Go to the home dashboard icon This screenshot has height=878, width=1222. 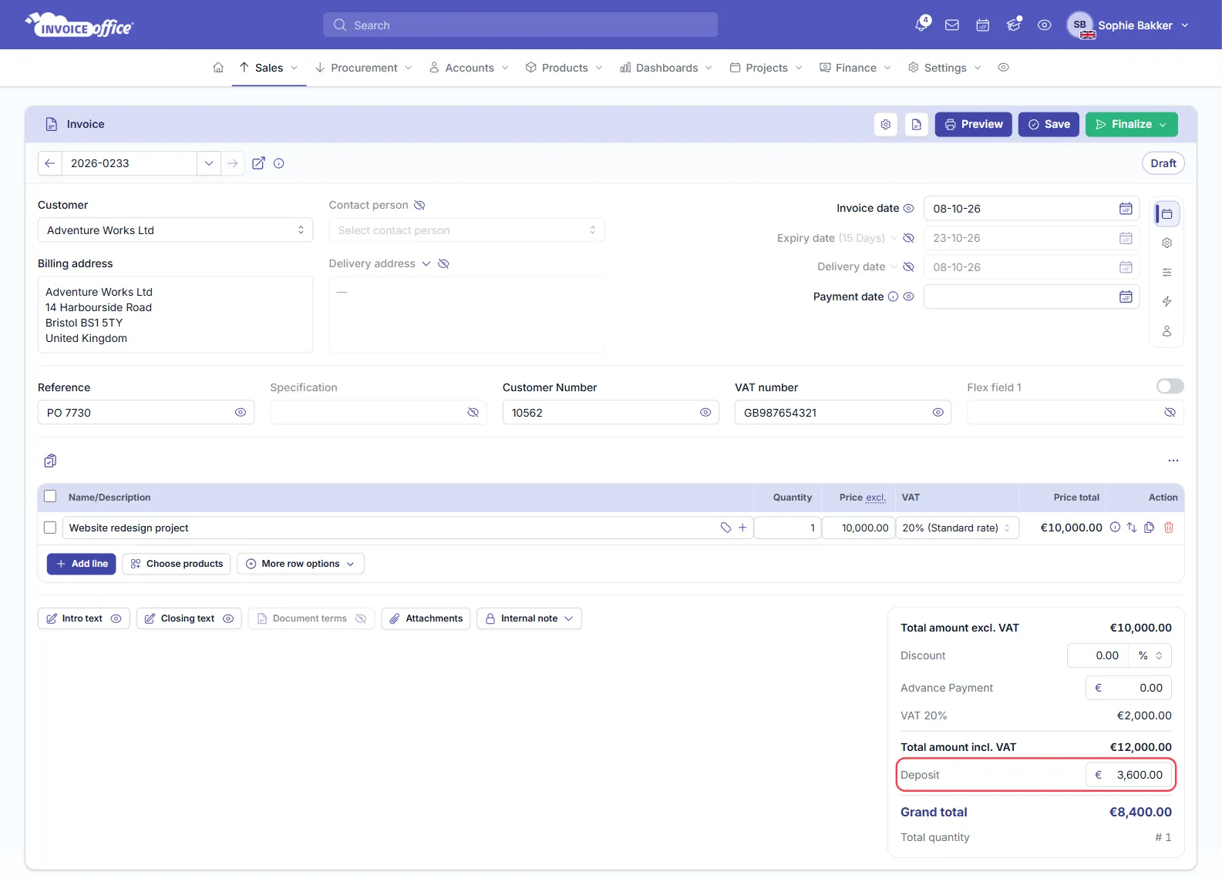tap(218, 68)
